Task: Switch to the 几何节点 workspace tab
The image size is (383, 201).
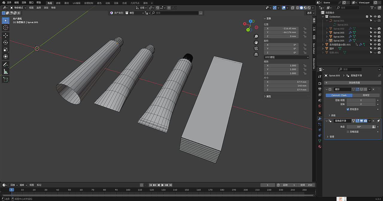Action: point(135,3)
